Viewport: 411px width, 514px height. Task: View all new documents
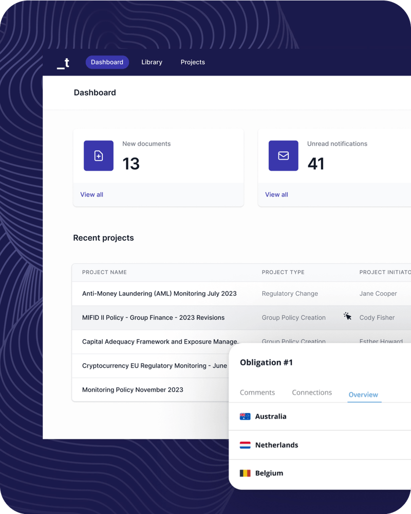tap(91, 194)
